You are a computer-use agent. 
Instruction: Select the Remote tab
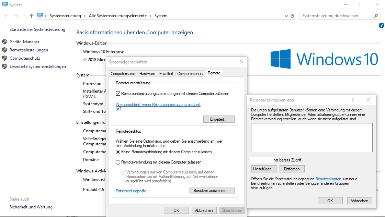tap(214, 73)
